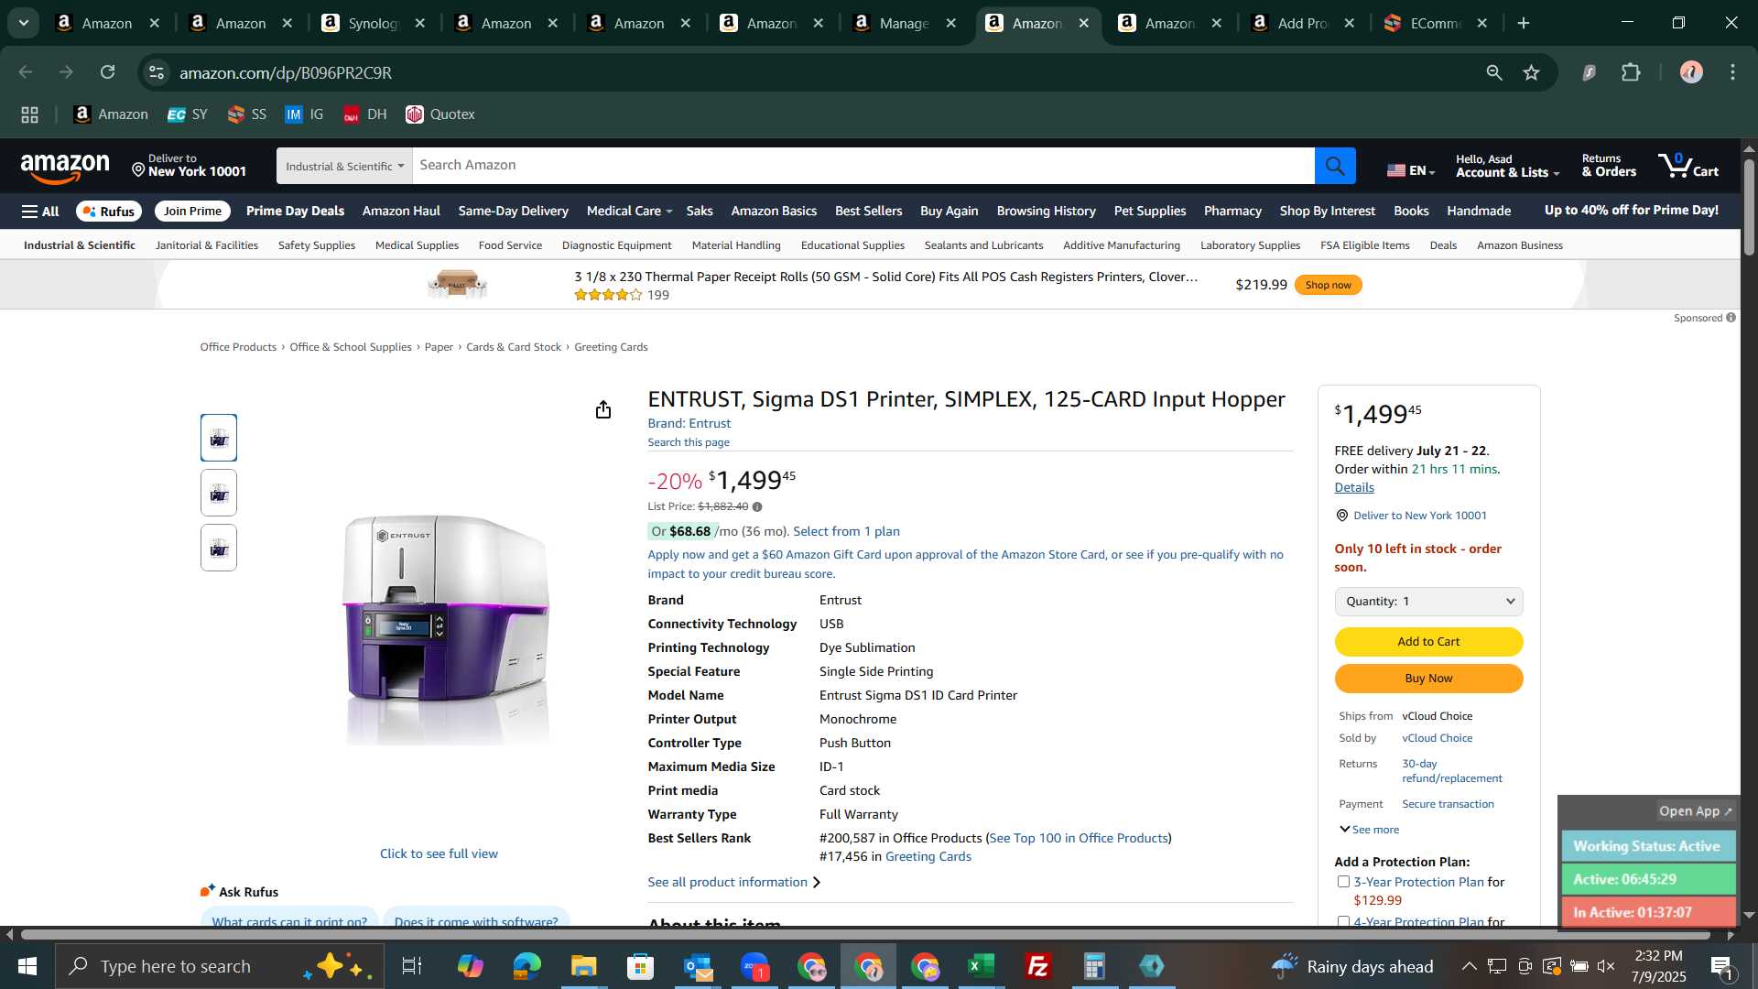Expand See all product information
The image size is (1758, 989).
point(734,882)
